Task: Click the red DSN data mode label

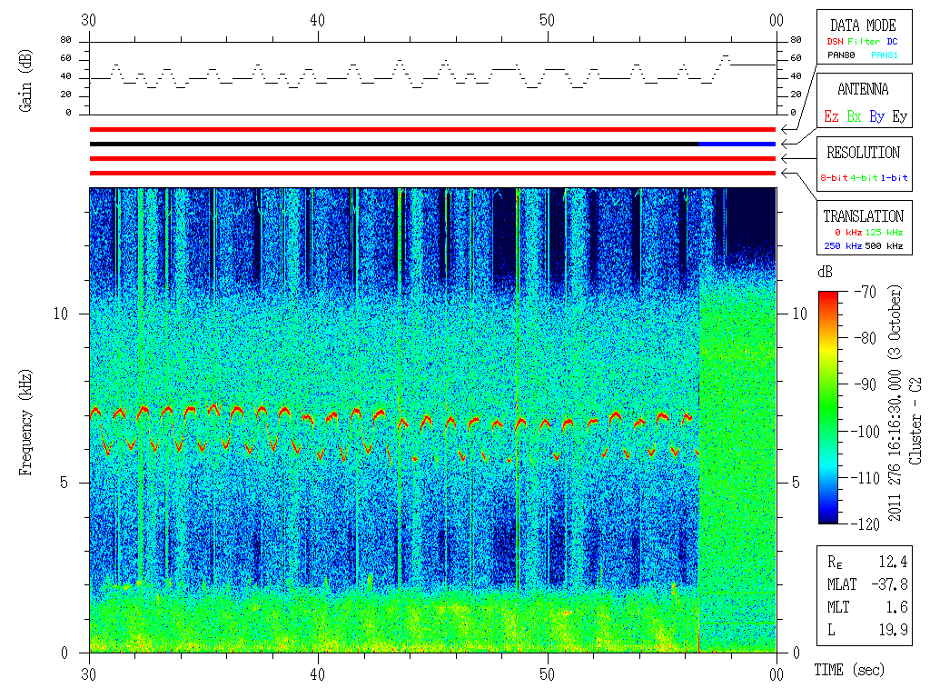Action: (833, 41)
